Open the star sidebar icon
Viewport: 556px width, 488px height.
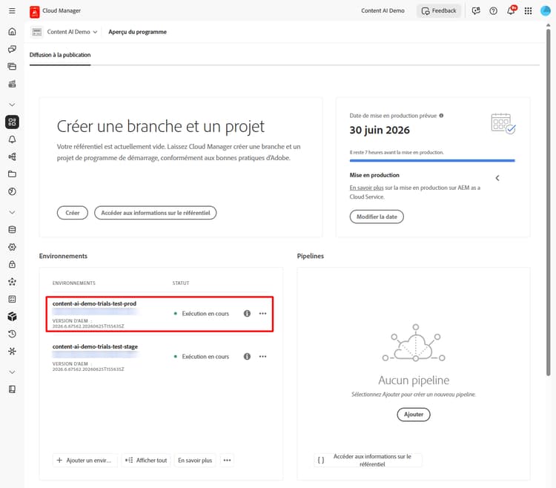point(12,282)
